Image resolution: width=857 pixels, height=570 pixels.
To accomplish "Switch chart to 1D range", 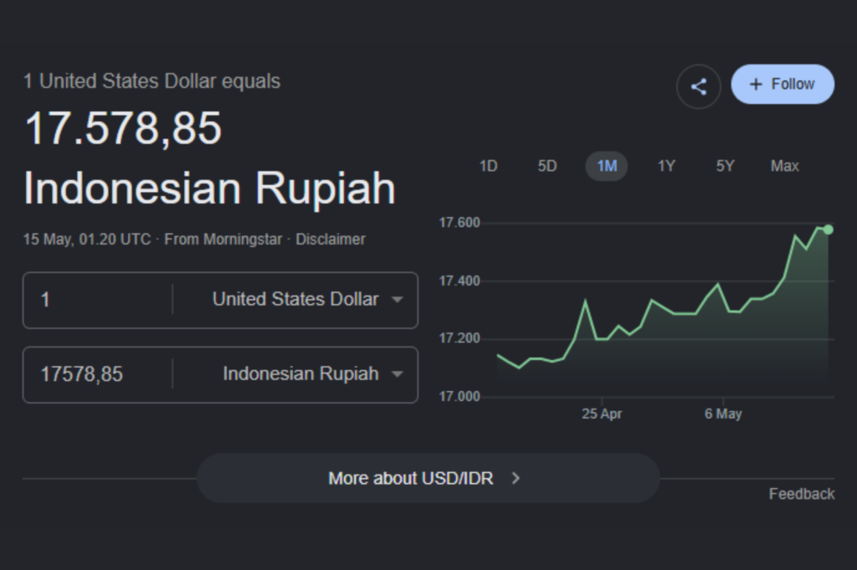I will 488,166.
